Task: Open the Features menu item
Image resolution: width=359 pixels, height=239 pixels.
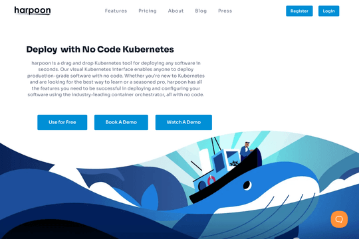Action: pyautogui.click(x=116, y=11)
